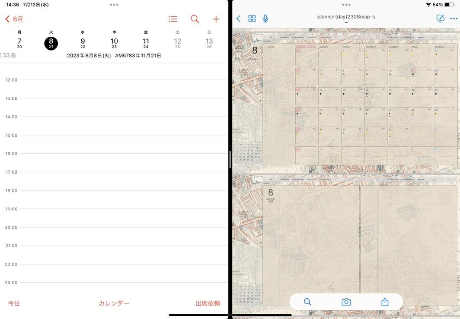This screenshot has width=460, height=319.
Task: Open TOP tab on the monthly planner page
Action: pyautogui.click(x=271, y=38)
